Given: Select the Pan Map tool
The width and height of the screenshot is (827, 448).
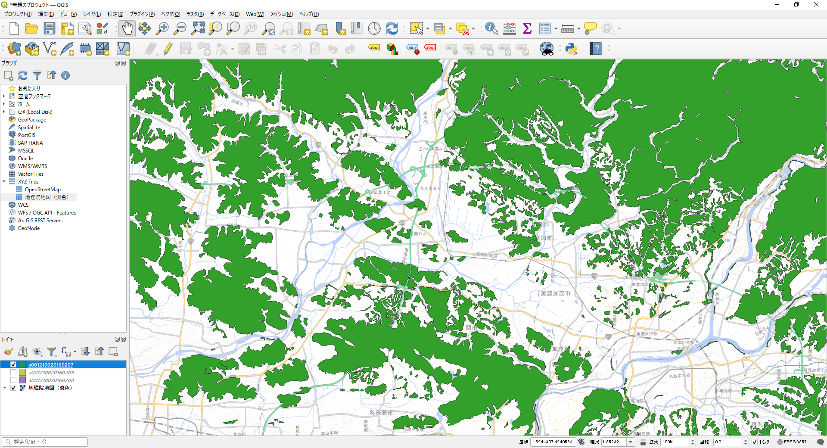Looking at the screenshot, I should pyautogui.click(x=127, y=28).
